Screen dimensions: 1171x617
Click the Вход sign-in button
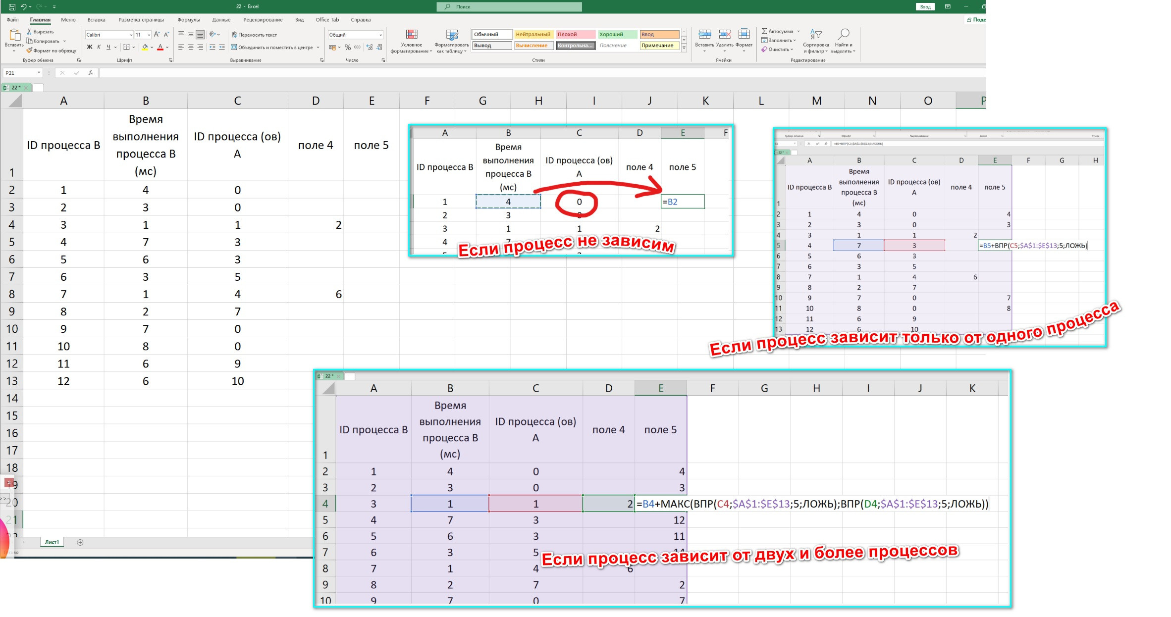[925, 6]
